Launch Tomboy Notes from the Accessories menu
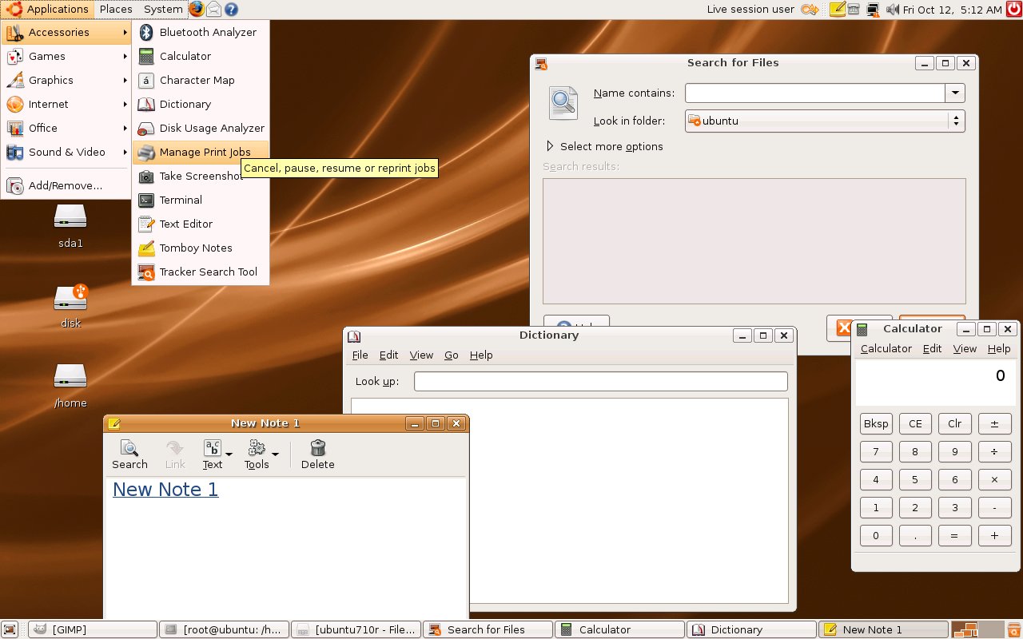Screen dimensions: 1023x639 (x=200, y=248)
